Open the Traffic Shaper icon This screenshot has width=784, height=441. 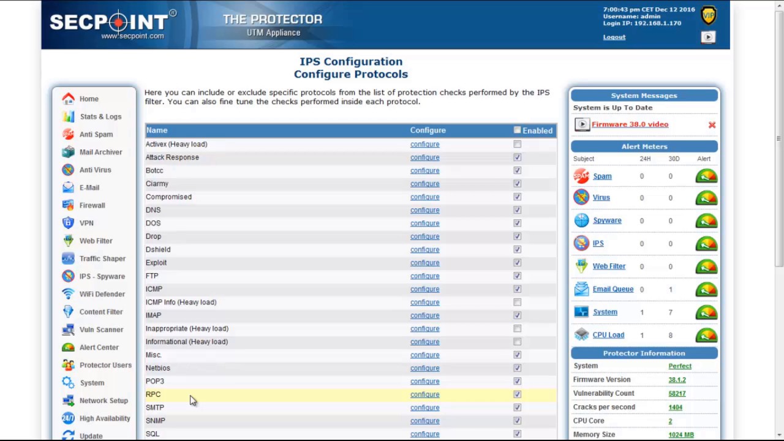point(68,258)
